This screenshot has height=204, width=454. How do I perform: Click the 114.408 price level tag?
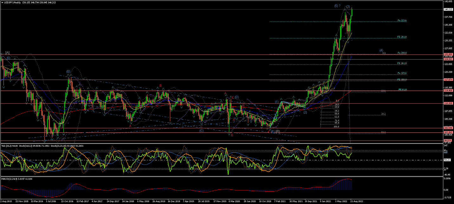coord(448,91)
